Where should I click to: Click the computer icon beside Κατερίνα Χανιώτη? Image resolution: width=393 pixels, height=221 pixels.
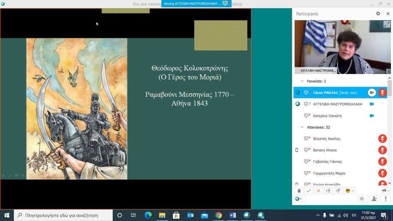(x=307, y=116)
